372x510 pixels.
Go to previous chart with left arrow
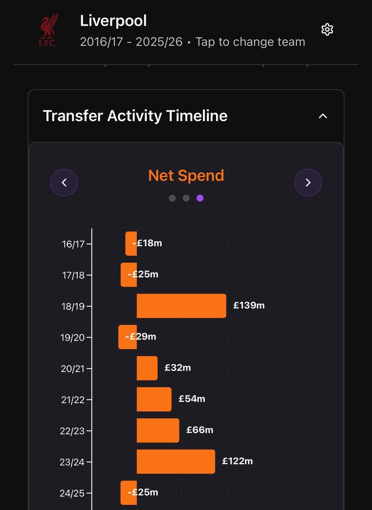(64, 182)
